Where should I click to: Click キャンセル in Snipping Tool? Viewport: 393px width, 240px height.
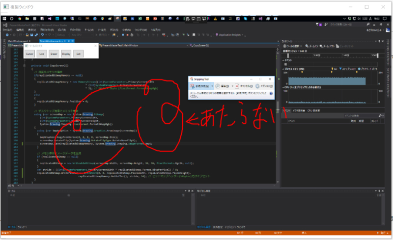244,86
